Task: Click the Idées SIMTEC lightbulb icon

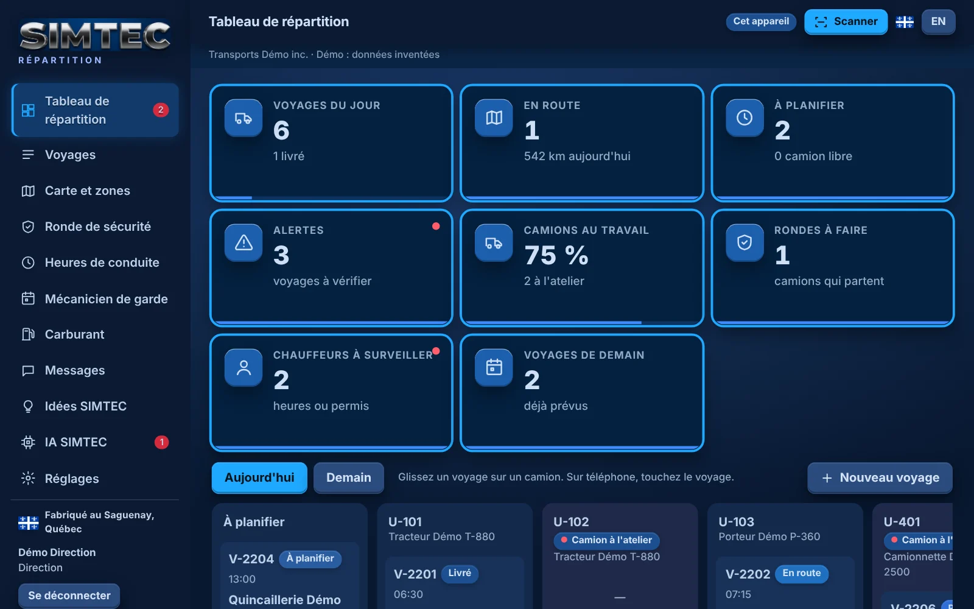Action: [x=28, y=406]
